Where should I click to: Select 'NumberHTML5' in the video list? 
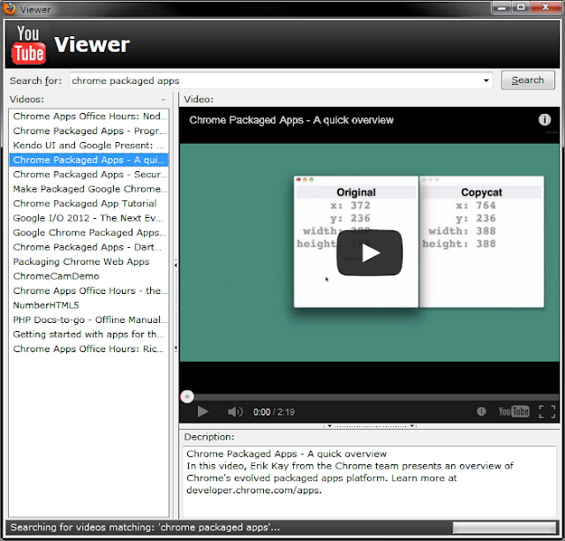(x=88, y=305)
